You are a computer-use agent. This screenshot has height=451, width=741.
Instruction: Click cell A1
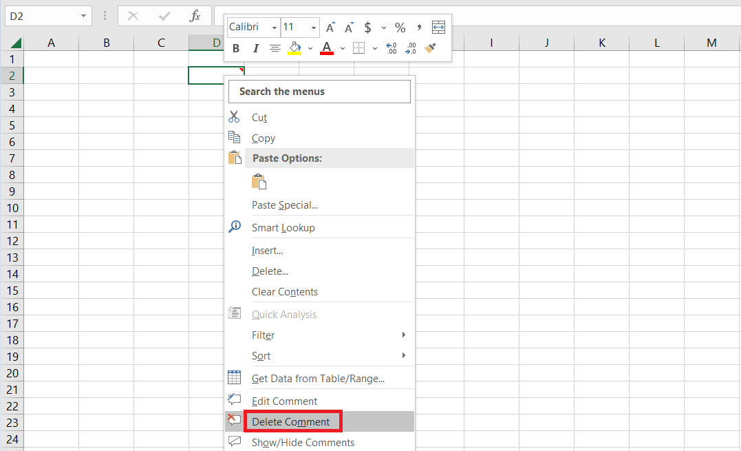(x=51, y=59)
